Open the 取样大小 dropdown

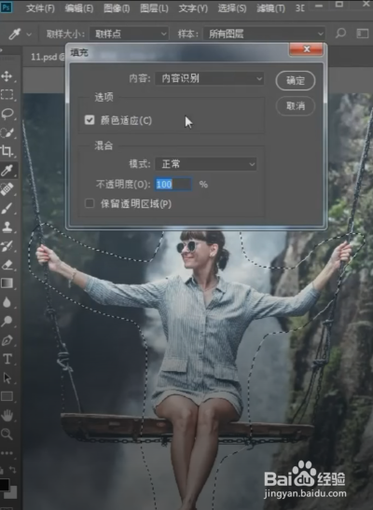pos(129,34)
